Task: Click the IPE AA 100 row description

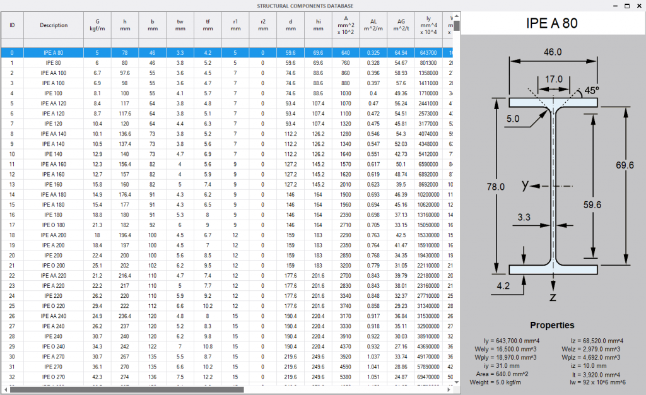Action: 54,73
